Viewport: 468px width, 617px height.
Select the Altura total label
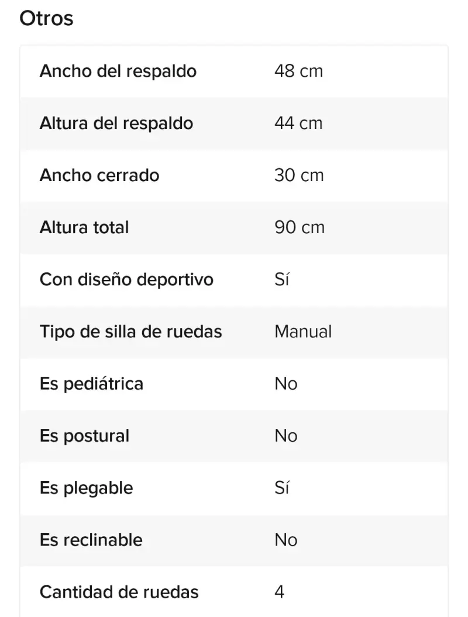(x=84, y=227)
